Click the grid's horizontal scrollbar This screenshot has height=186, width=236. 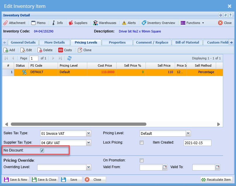tap(78, 124)
